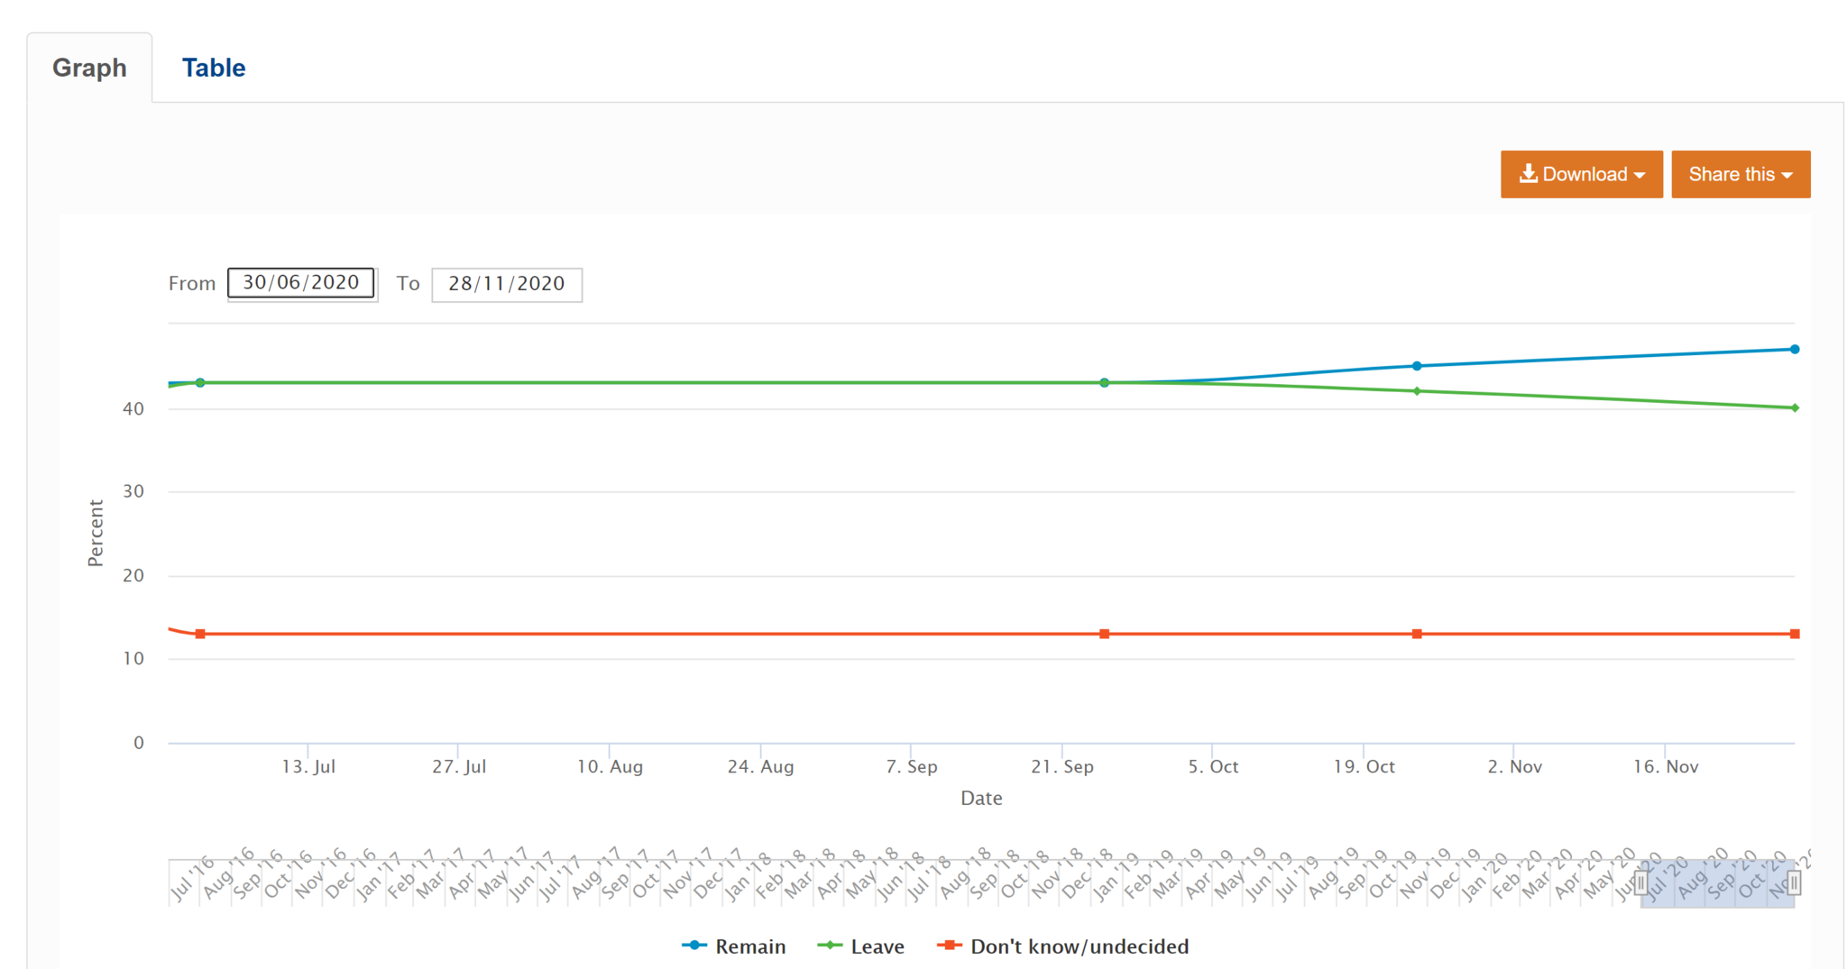Click the left navigator range handle
Image resolution: width=1847 pixels, height=969 pixels.
(x=1640, y=883)
